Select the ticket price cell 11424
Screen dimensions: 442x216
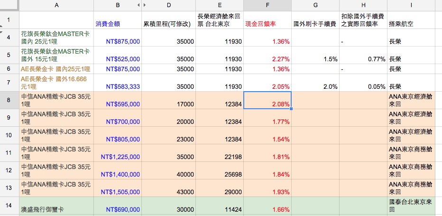tap(220, 205)
